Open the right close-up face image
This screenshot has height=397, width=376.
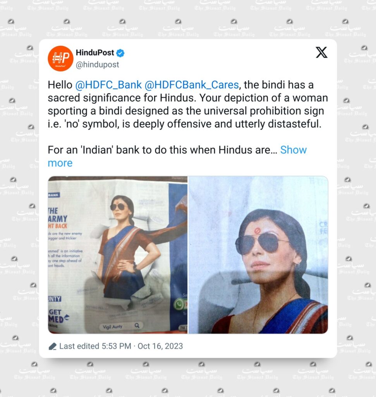258,255
